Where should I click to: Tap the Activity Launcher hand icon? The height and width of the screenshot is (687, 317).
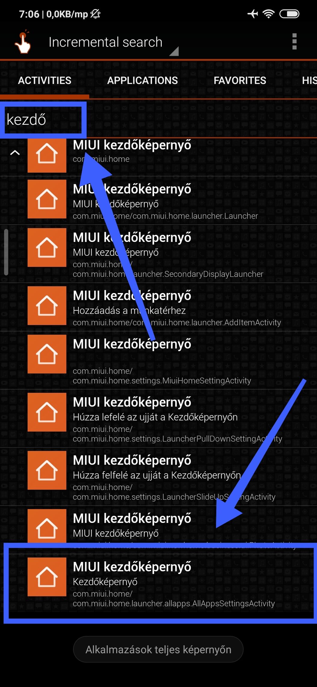tap(23, 42)
